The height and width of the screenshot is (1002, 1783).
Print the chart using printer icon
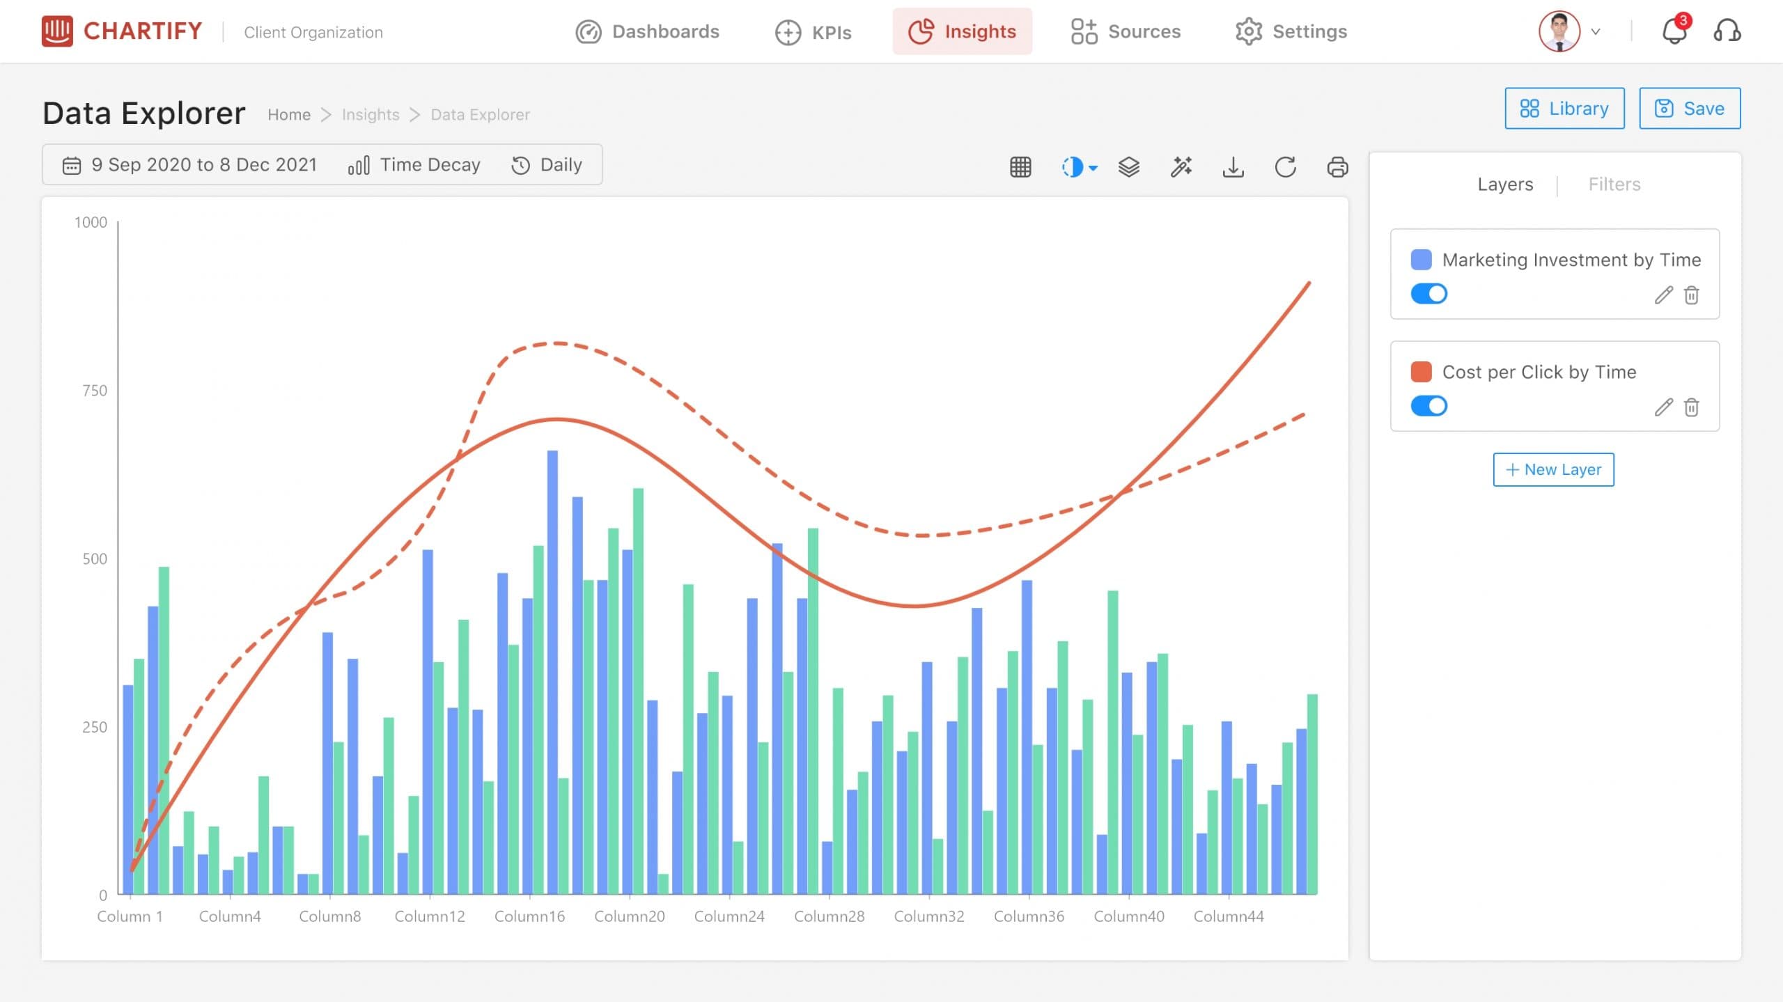[x=1337, y=167]
